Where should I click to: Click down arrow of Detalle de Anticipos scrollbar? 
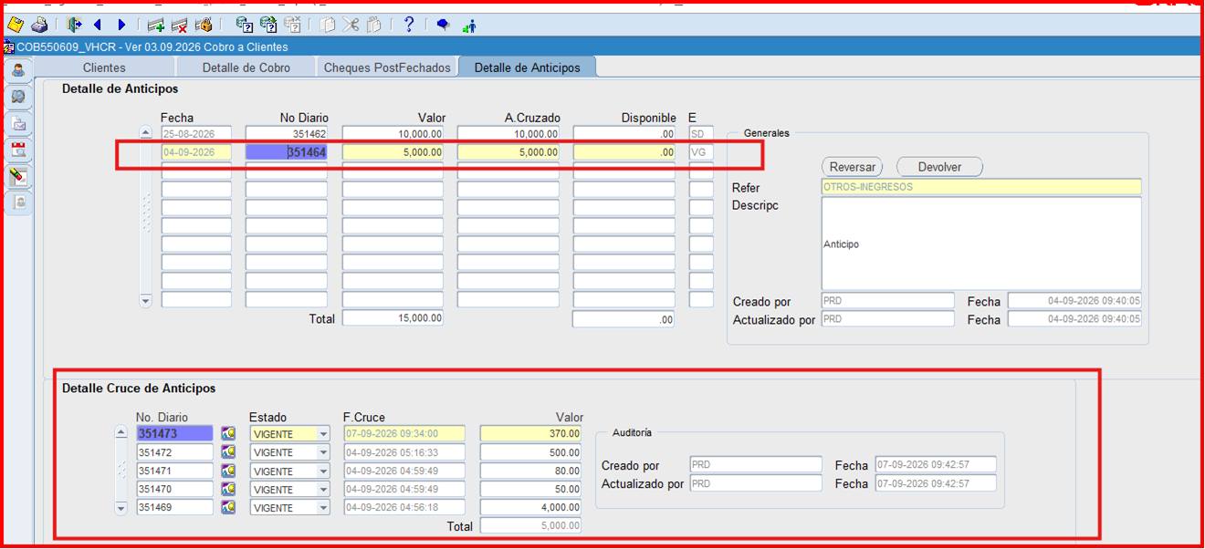tap(145, 300)
